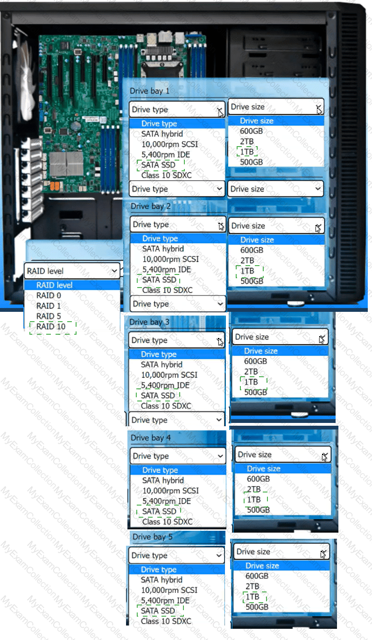Open the RAID level dropdown

click(x=72, y=271)
